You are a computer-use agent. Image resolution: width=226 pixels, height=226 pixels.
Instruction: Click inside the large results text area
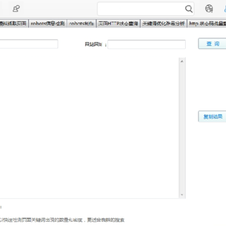(90, 128)
